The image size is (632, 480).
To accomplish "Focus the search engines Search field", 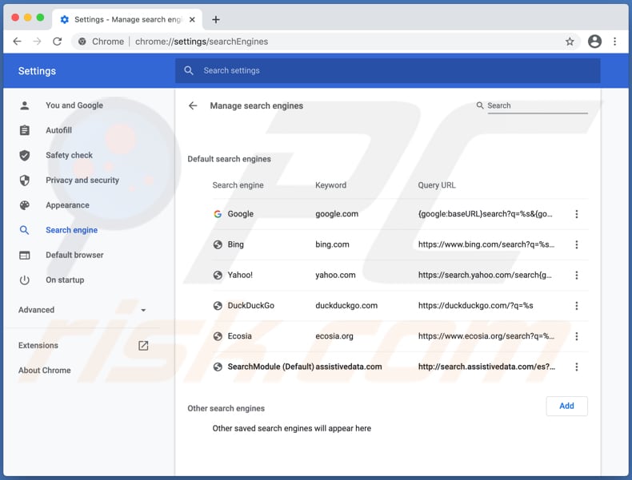I will pos(537,105).
